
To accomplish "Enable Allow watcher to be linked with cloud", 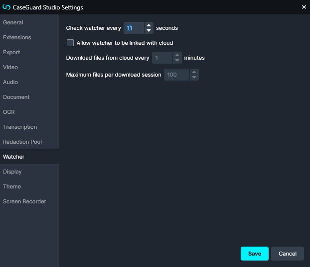I will 70,43.
